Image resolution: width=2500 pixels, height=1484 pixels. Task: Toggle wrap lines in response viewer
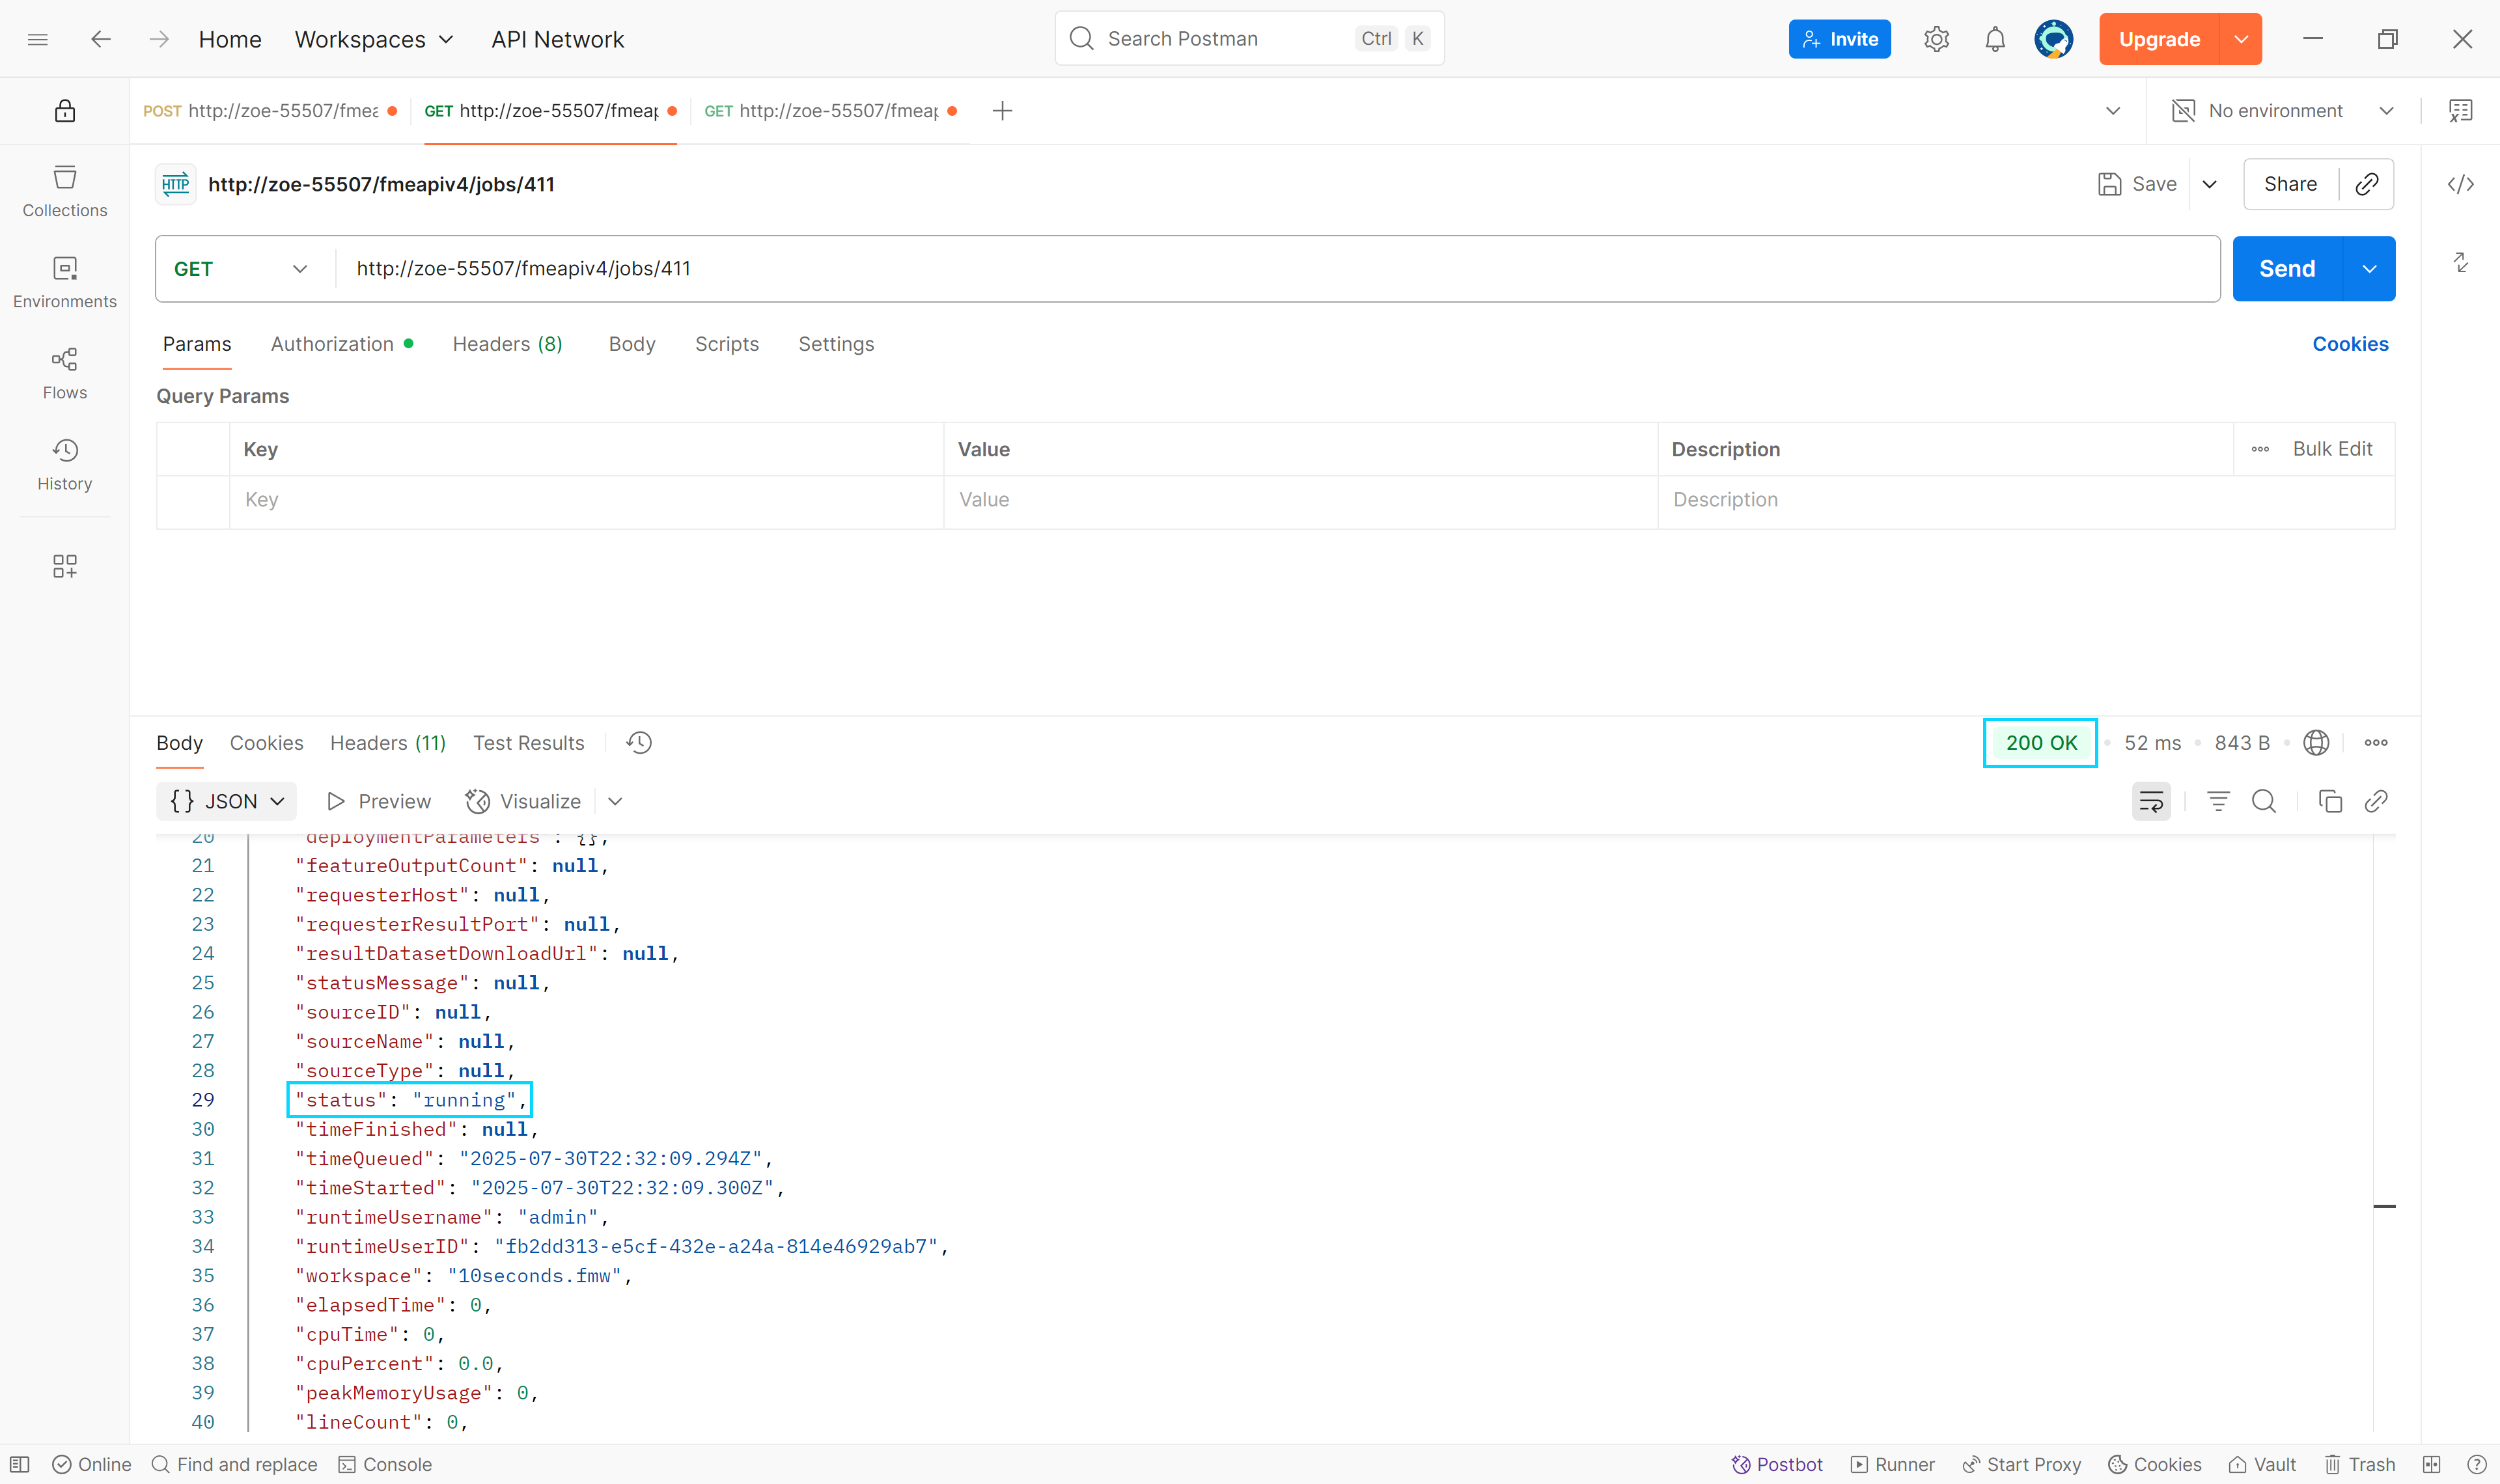click(x=2151, y=801)
